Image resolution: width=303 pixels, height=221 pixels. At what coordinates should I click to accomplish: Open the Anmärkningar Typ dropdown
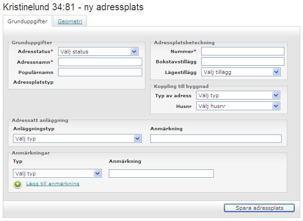pyautogui.click(x=57, y=174)
